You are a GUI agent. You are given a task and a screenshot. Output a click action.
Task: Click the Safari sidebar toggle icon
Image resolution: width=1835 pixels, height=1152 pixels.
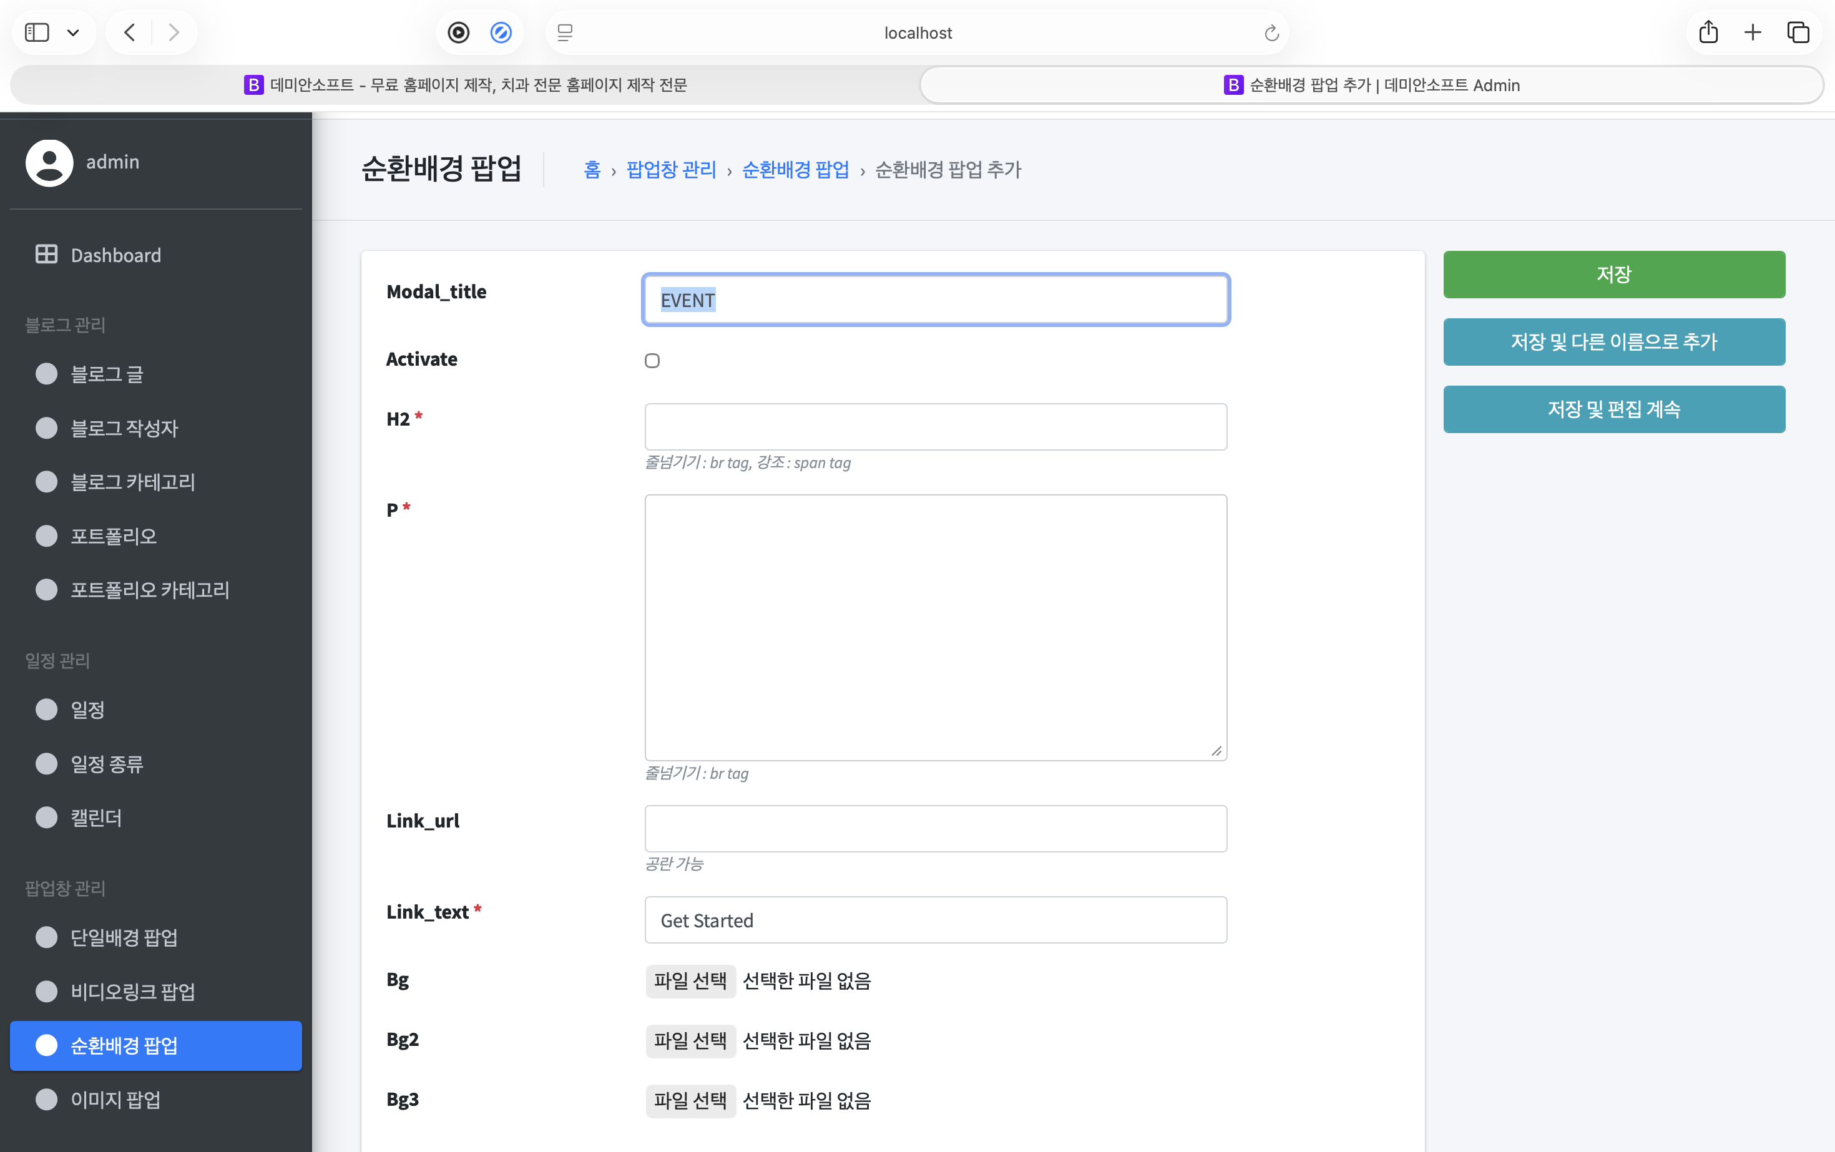pyautogui.click(x=37, y=32)
